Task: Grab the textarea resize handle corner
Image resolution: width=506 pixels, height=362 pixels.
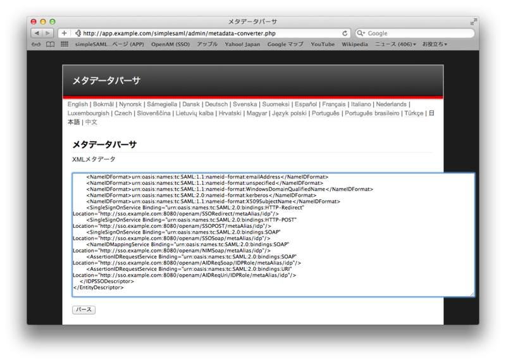Action: [472, 294]
